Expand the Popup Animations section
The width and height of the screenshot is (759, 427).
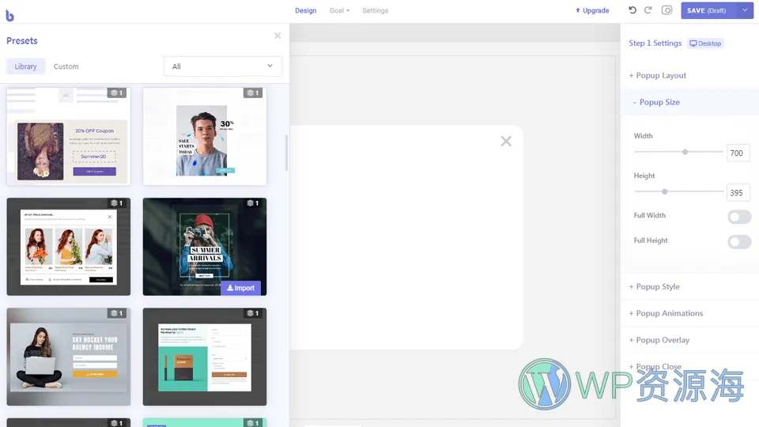[x=669, y=313]
